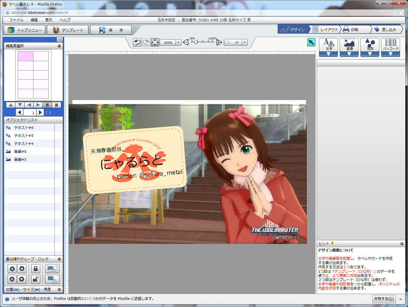Bookmark this page with the star
Screen dimensions: 408x307
[x=401, y=13]
